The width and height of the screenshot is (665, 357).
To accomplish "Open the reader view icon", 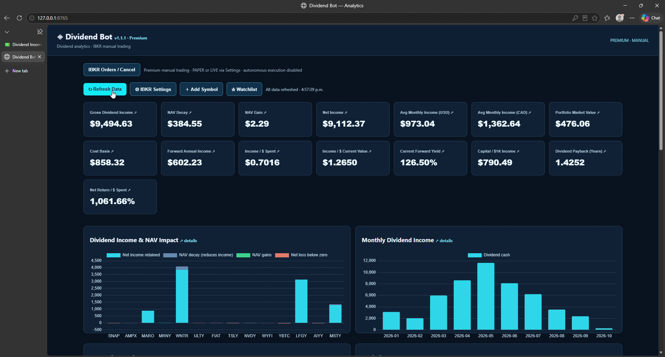I will point(585,18).
